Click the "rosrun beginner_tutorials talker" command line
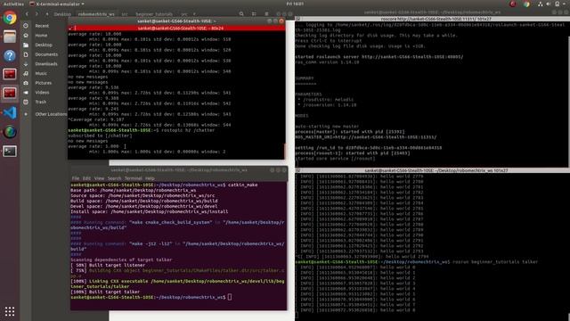 click(x=417, y=261)
